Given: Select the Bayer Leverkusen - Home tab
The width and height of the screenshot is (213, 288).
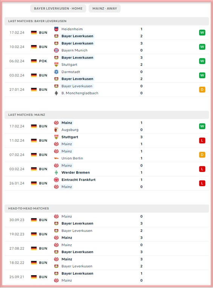Looking at the screenshot, I should click(x=58, y=8).
